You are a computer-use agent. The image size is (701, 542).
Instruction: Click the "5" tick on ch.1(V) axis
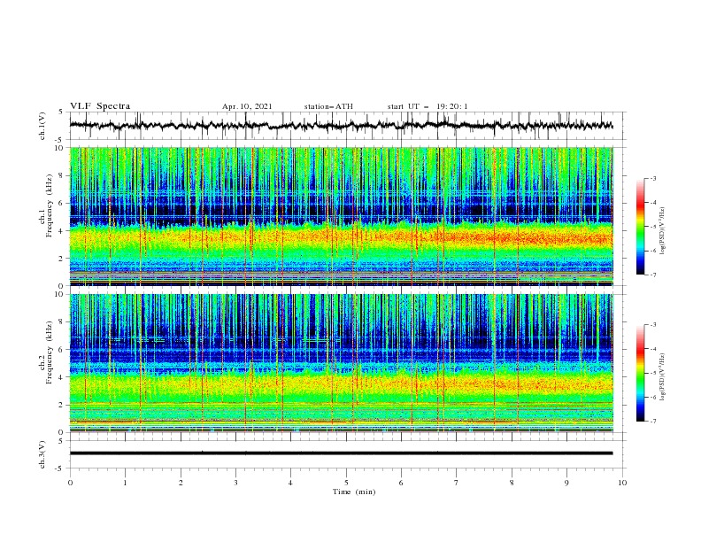[61, 112]
